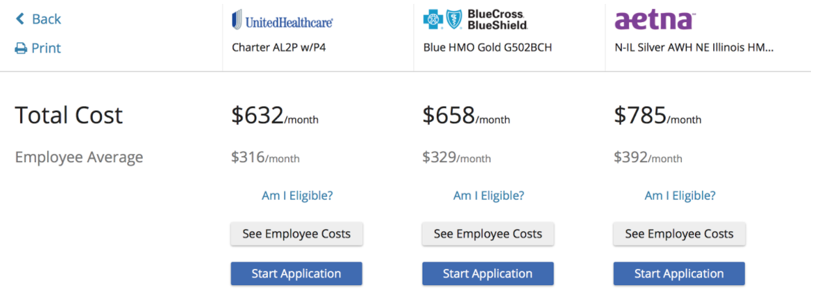The height and width of the screenshot is (293, 824).
Task: Select the Charter AL2P w/P4 plan name
Action: (279, 48)
